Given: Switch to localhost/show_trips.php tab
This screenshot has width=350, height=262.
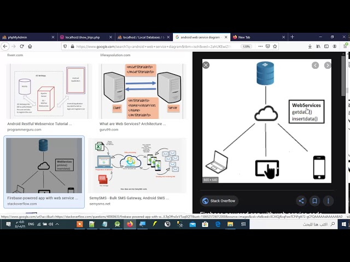Looking at the screenshot, I should (x=86, y=37).
